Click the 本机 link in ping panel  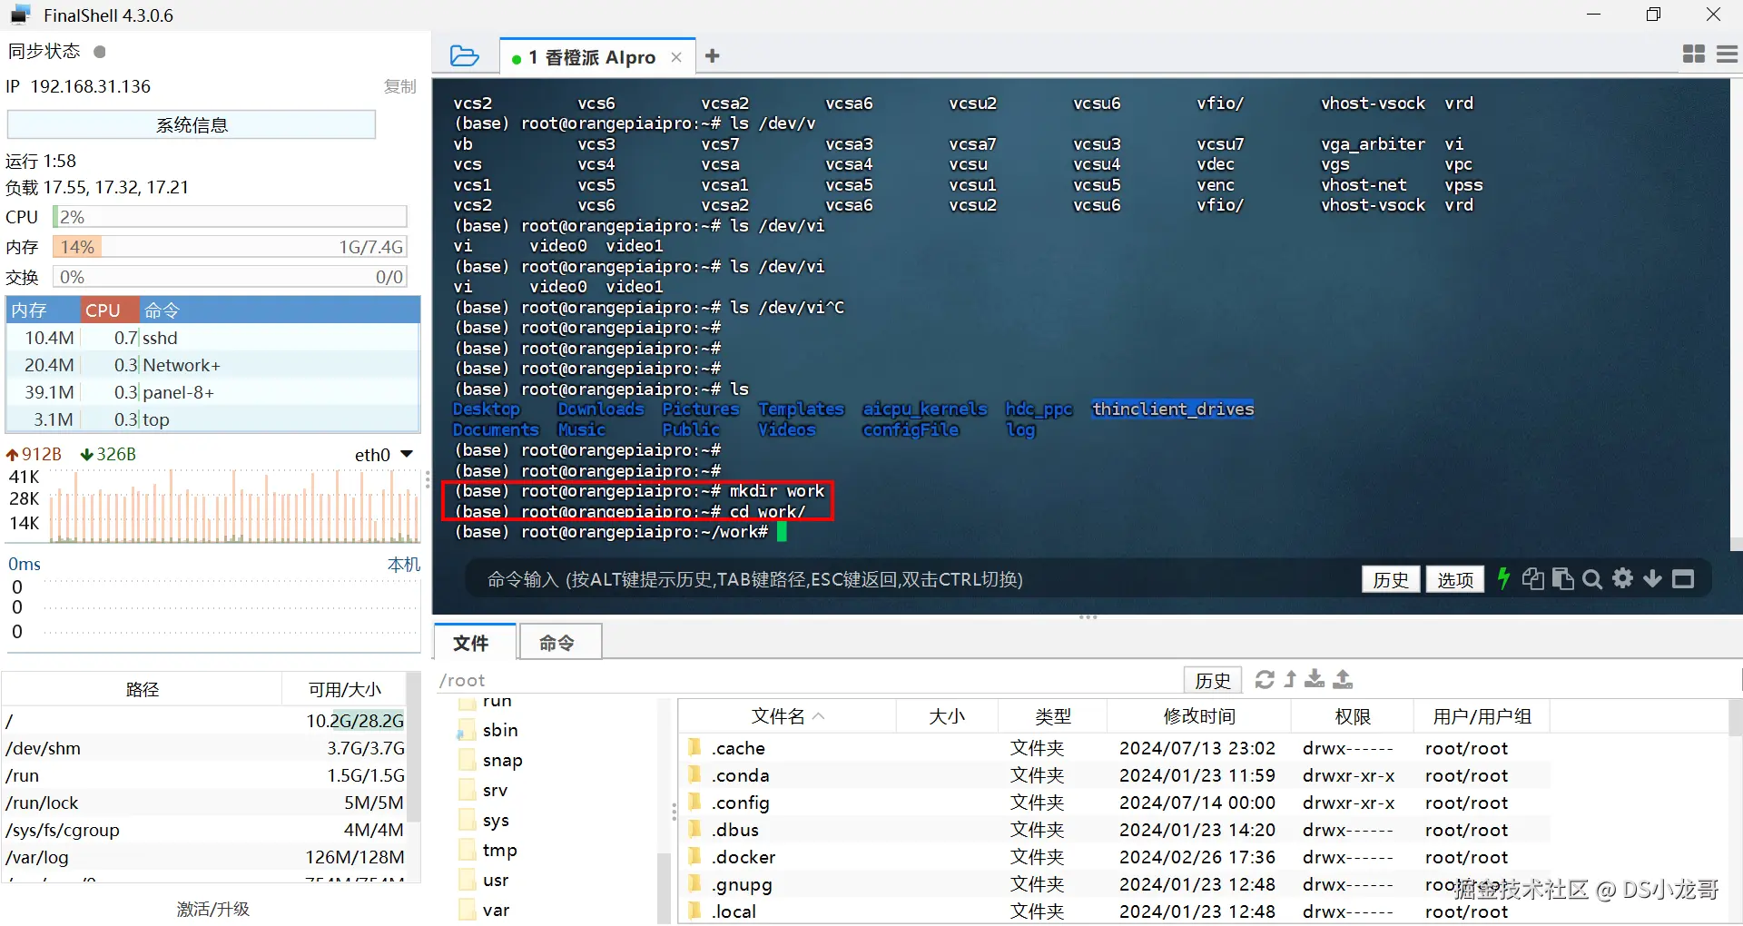click(404, 564)
